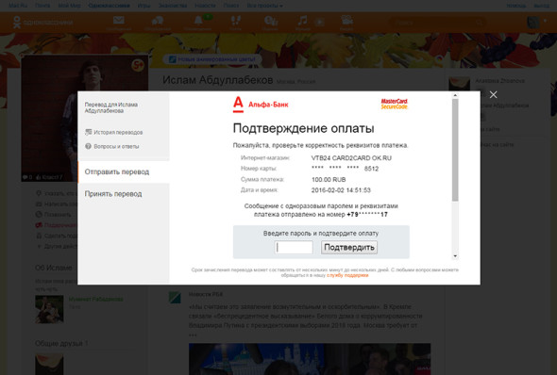Image resolution: width=557 pixels, height=375 pixels.
Task: Click the Ислам Абдуллабеков profile name heading
Action: pos(218,80)
